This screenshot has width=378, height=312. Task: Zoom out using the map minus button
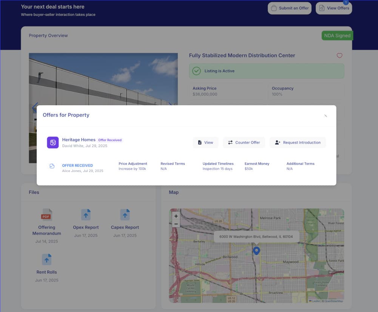tap(176, 224)
